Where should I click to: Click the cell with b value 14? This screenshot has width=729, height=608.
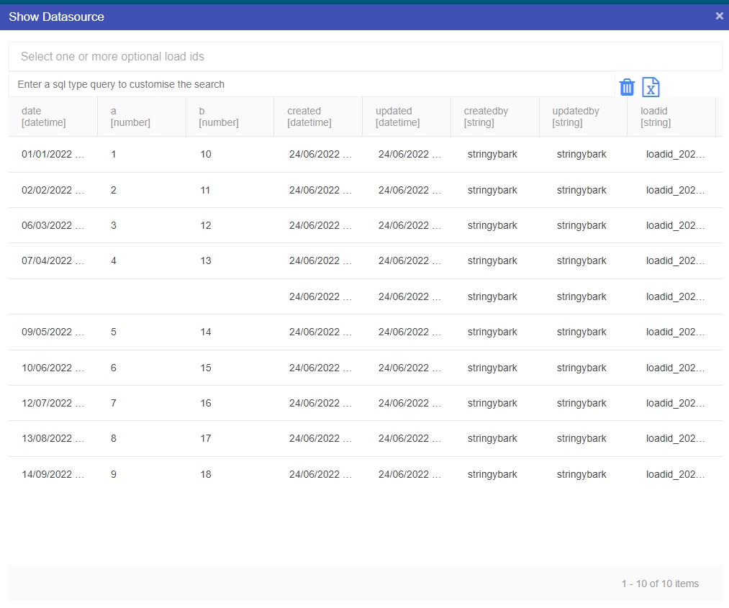point(206,332)
